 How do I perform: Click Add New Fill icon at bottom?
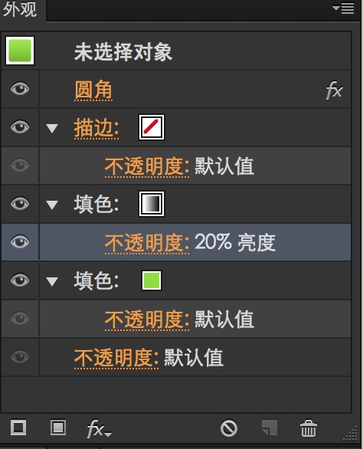tap(58, 428)
